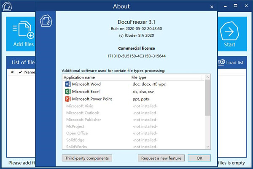Image resolution: width=253 pixels, height=169 pixels.
Task: Click the software list scrollbar thumb
Action: click(x=207, y=97)
